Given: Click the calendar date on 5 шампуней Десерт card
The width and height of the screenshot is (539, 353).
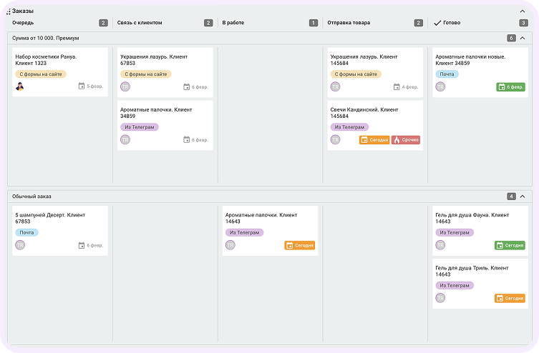Looking at the screenshot, I should coord(90,245).
